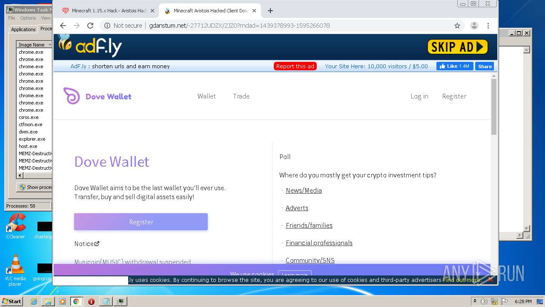This screenshot has width=545, height=307.
Task: Open Opera browser from taskbar
Action: (x=91, y=301)
